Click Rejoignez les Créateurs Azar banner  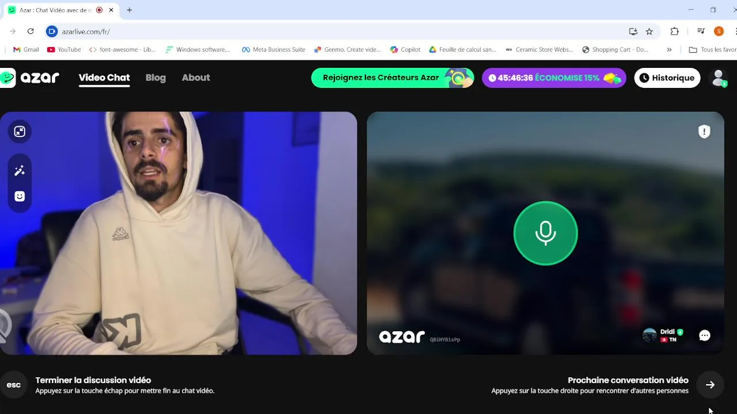[x=392, y=78]
